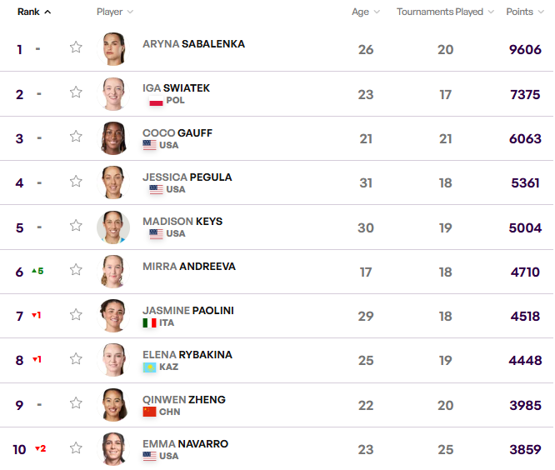Sort by the Rank column header
This screenshot has width=555, height=470.
click(x=34, y=12)
